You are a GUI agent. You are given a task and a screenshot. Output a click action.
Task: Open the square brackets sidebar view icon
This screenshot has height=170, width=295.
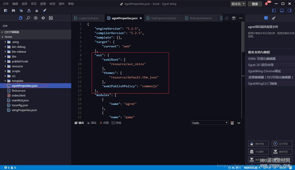click(51, 18)
